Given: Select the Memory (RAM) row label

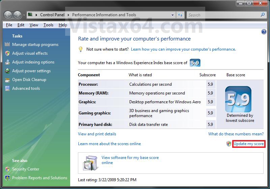Looking at the screenshot, I should pyautogui.click(x=93, y=93).
